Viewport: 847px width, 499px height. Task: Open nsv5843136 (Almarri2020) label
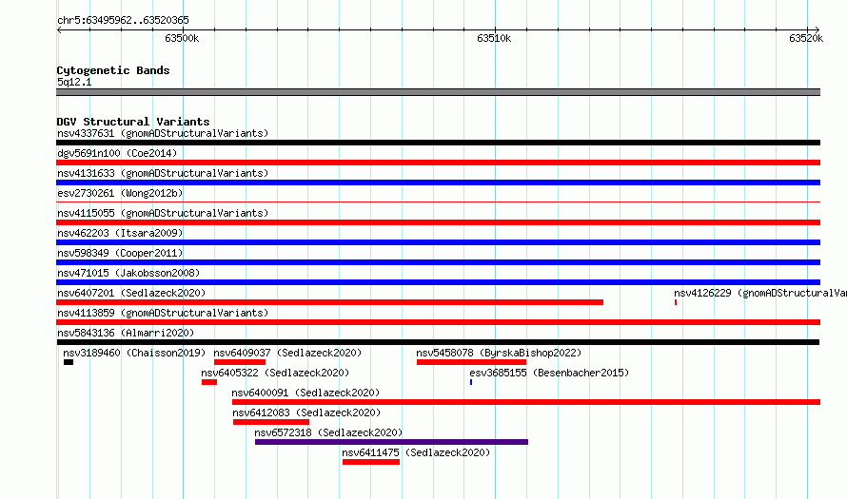[126, 333]
